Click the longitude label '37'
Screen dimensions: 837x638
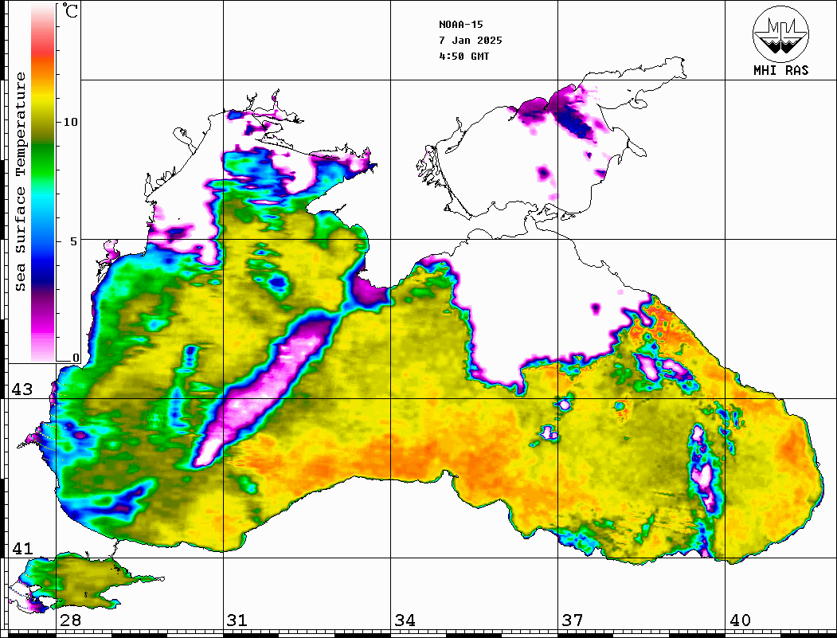click(573, 620)
